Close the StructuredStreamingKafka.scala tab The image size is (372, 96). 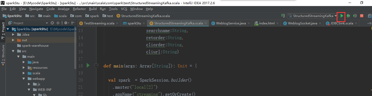click(205, 23)
